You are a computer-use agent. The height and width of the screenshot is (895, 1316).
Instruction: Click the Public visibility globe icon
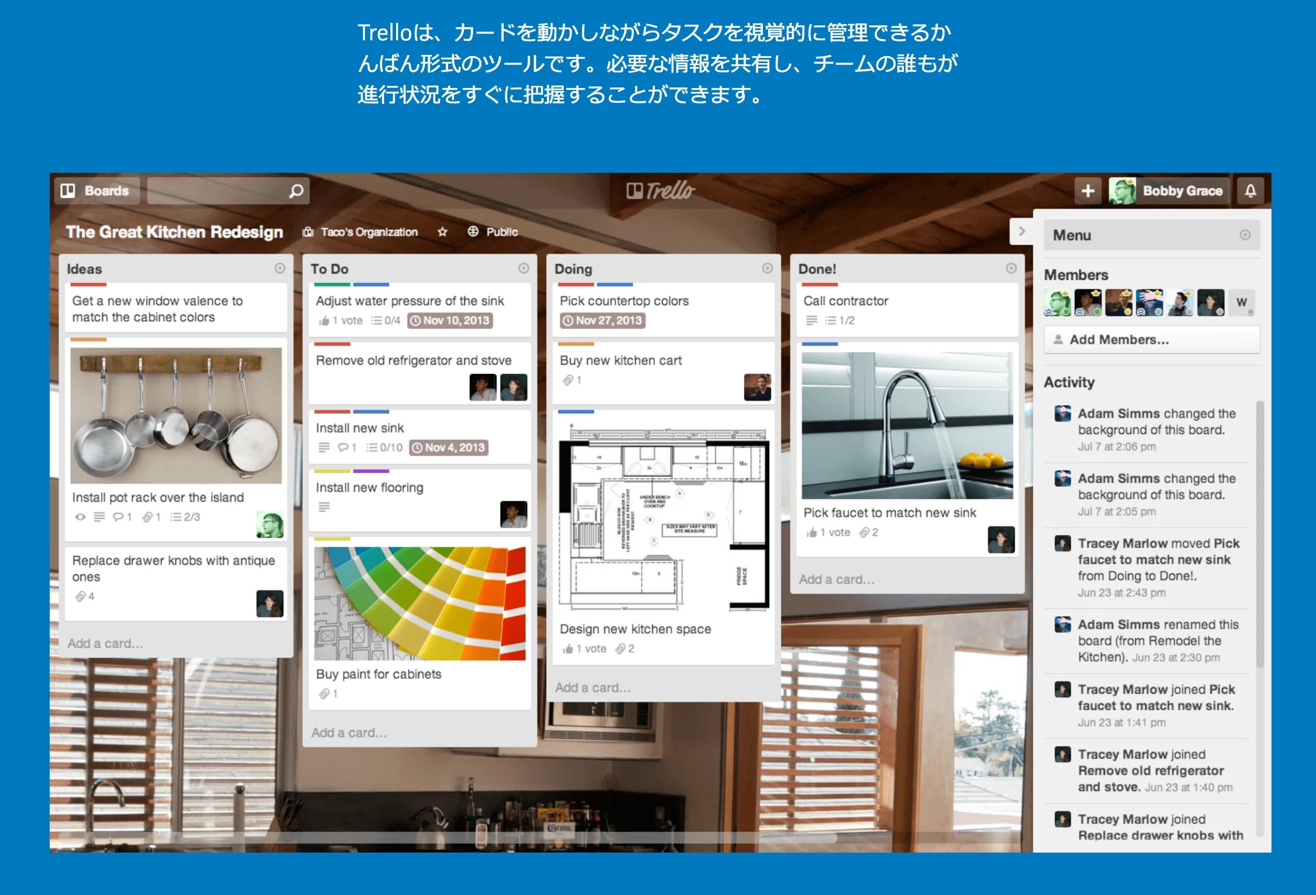click(x=473, y=231)
